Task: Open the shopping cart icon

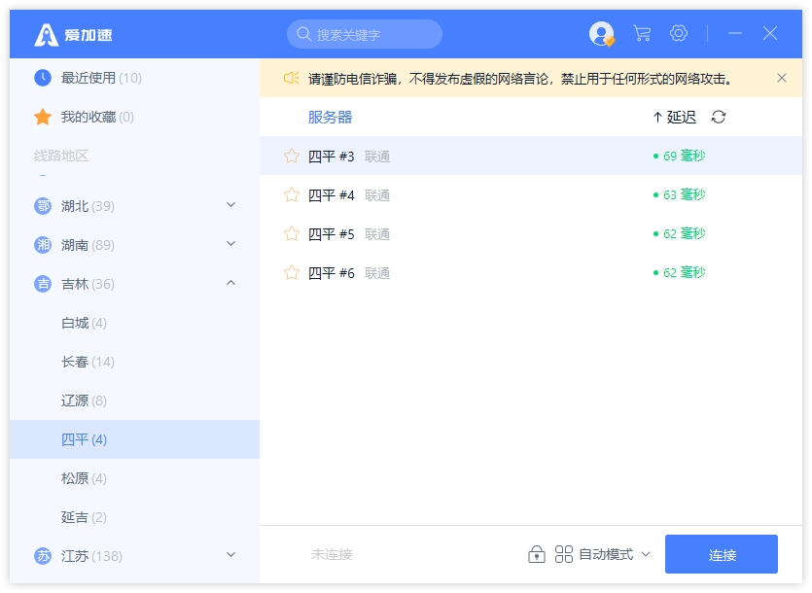Action: pos(642,34)
